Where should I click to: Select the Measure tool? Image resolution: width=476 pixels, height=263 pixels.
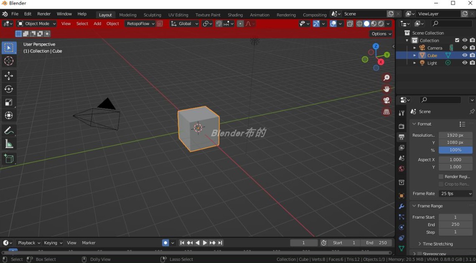[9, 144]
